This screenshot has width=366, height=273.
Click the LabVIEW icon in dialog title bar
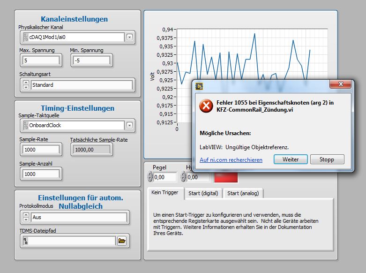199,86
